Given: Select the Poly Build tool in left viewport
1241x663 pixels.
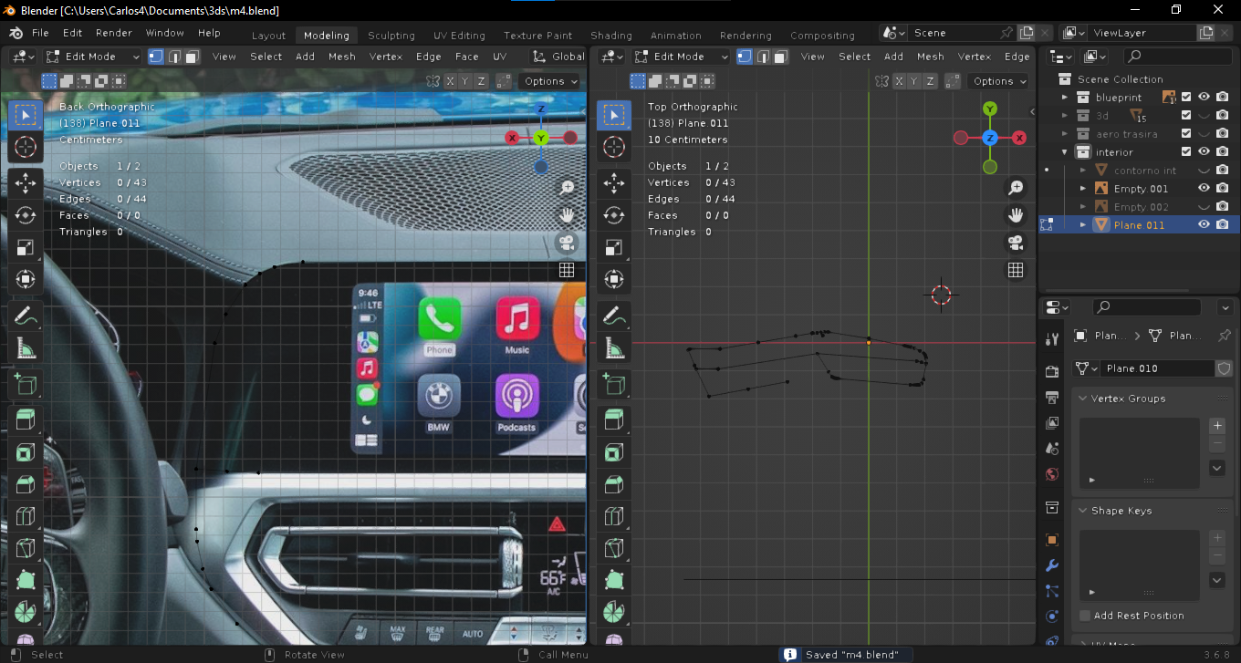Looking at the screenshot, I should point(26,580).
